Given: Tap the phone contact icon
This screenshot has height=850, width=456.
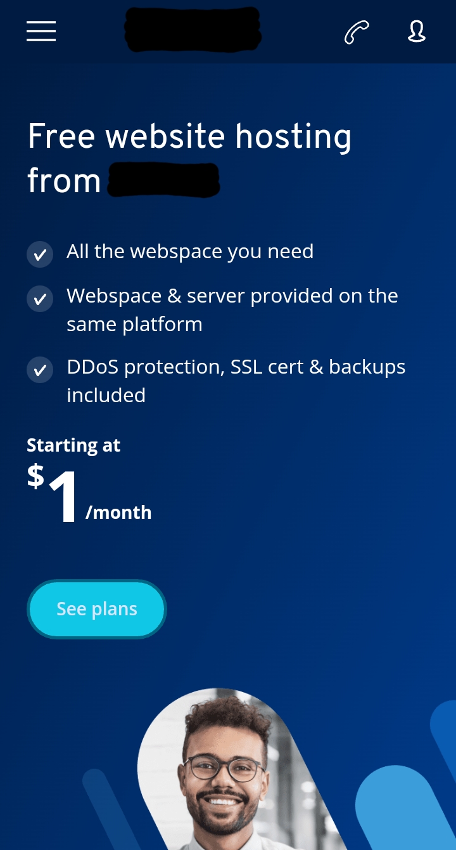Looking at the screenshot, I should pyautogui.click(x=357, y=32).
